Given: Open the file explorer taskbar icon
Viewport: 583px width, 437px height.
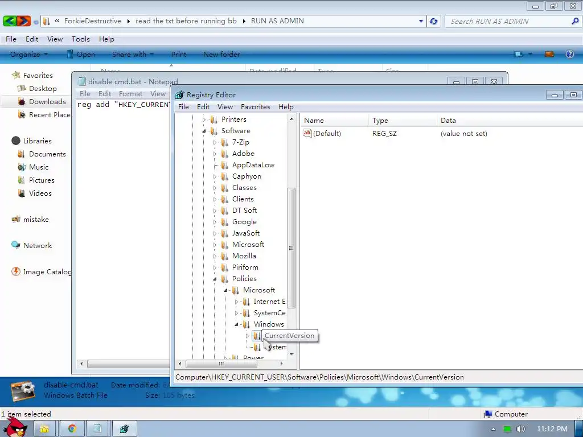Looking at the screenshot, I should pyautogui.click(x=44, y=429).
